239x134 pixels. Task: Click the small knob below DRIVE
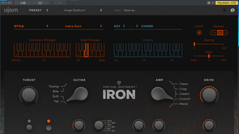point(209,125)
